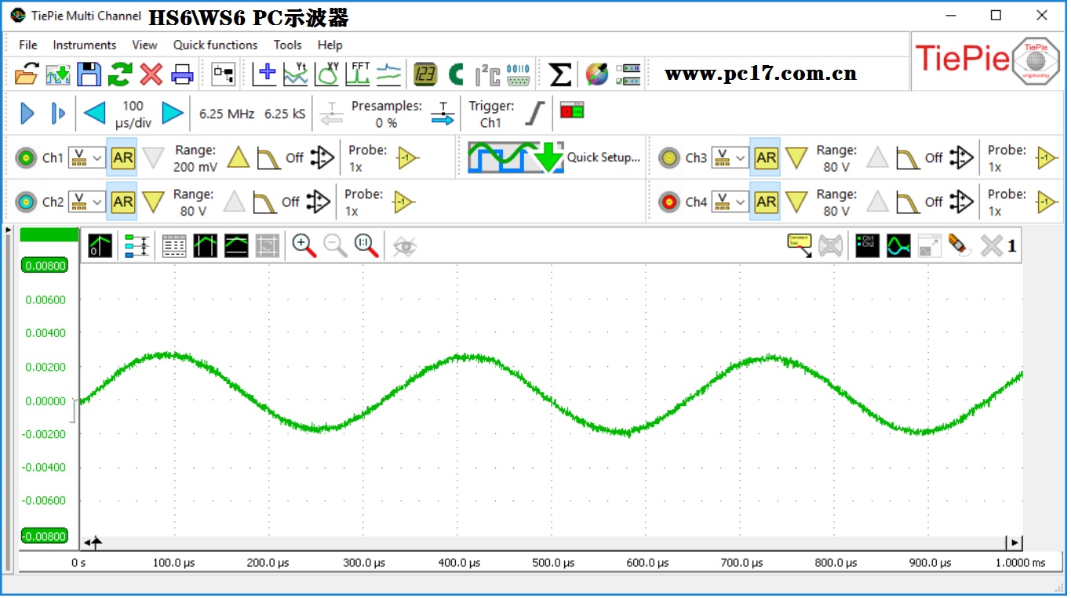Open the Instruments menu

(84, 45)
